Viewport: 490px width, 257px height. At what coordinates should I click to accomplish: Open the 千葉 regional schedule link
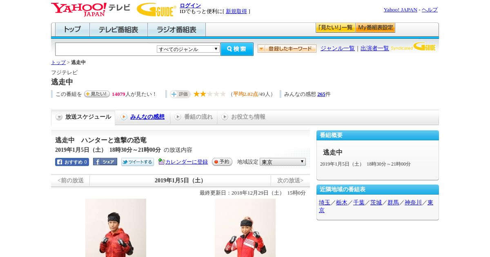pos(359,203)
